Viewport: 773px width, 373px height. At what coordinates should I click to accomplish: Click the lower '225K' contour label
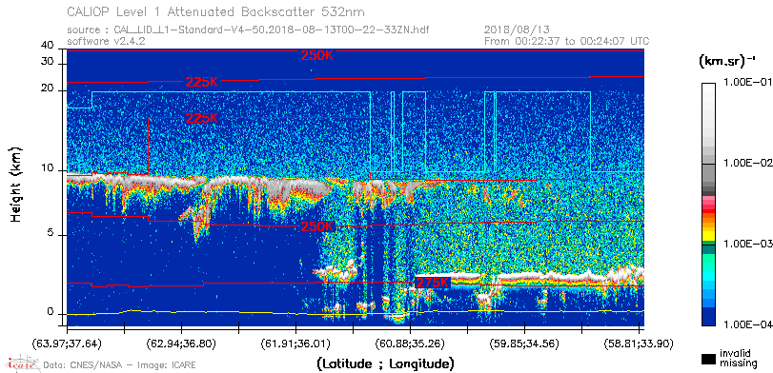tap(202, 118)
